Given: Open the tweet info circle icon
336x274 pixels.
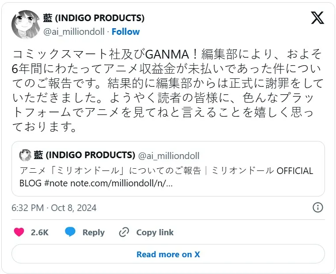Looking at the screenshot, I should click(x=318, y=207).
